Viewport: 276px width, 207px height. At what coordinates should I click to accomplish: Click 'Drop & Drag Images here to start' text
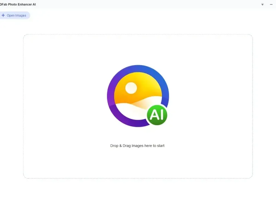(137, 146)
